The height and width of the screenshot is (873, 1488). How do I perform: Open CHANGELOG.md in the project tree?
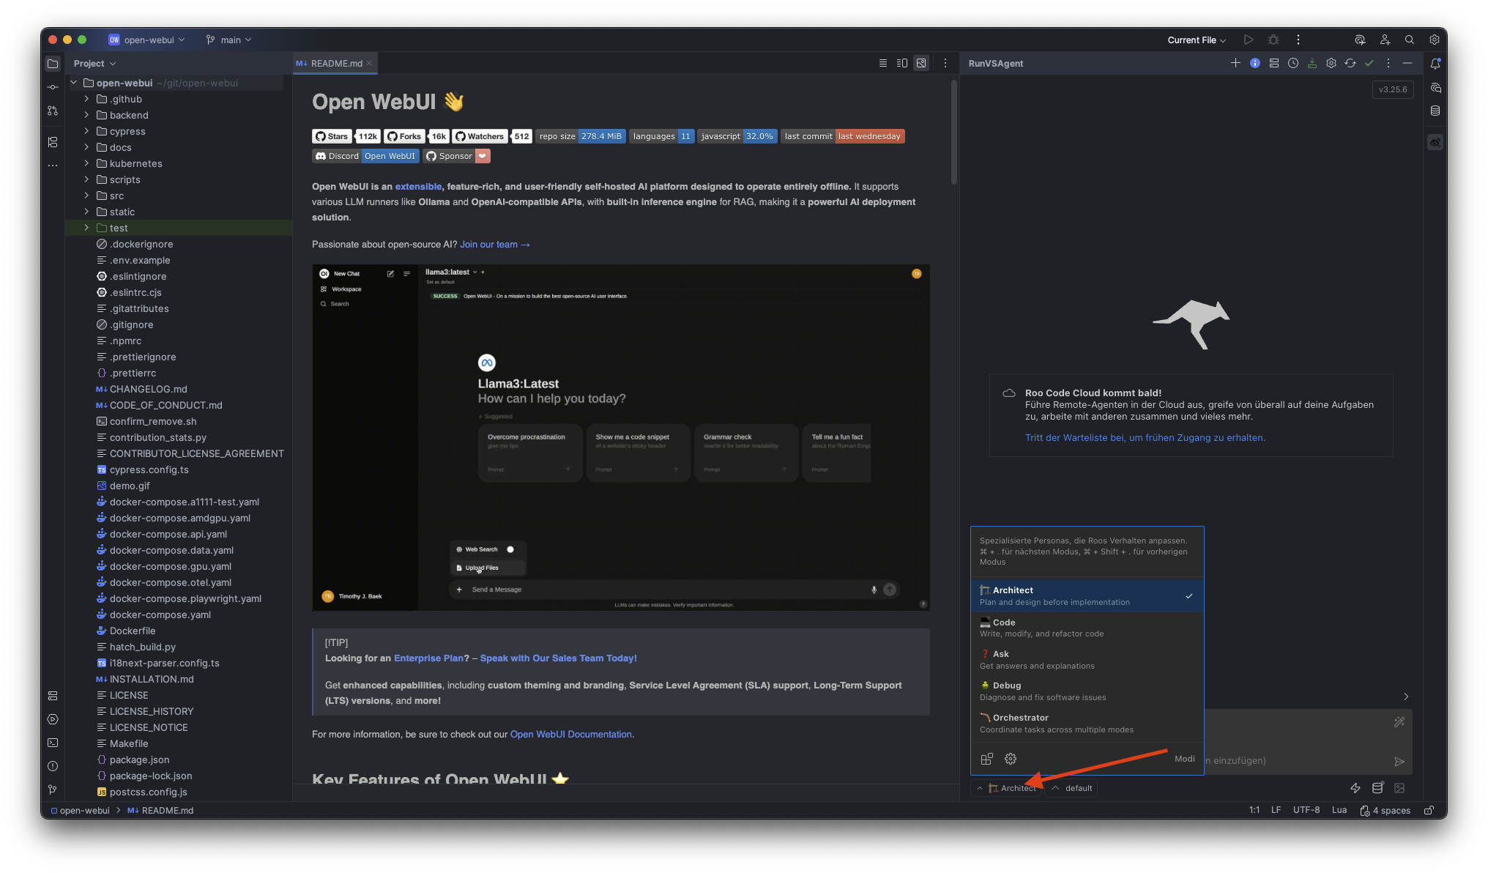click(148, 389)
